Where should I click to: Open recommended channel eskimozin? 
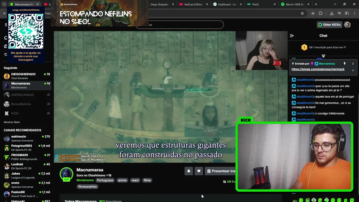coord(27,138)
